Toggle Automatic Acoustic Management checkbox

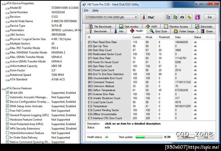point(7,97)
